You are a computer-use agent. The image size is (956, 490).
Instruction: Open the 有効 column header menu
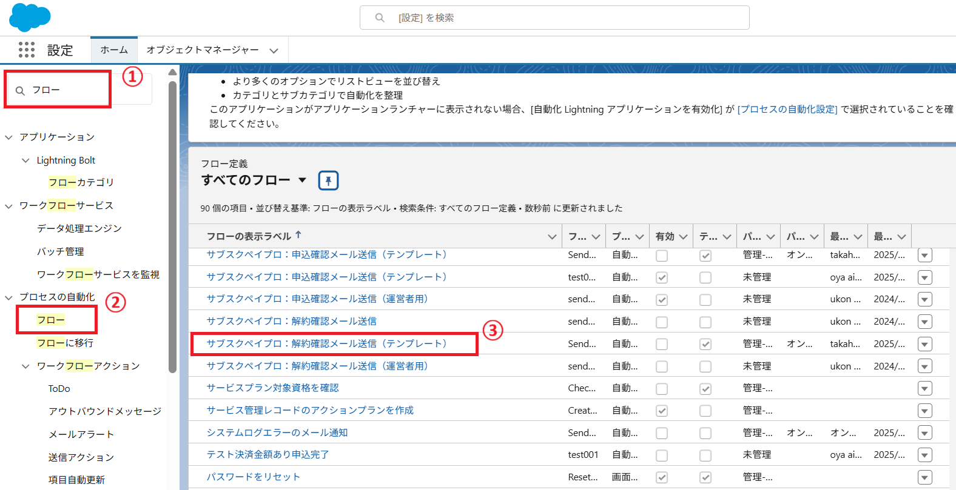click(683, 237)
